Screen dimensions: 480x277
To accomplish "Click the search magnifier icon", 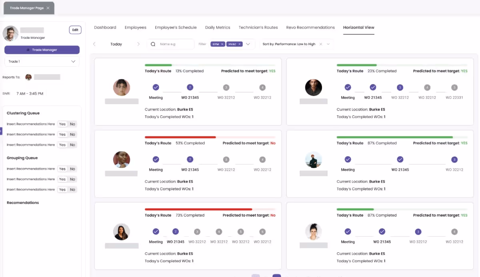I will coord(153,44).
